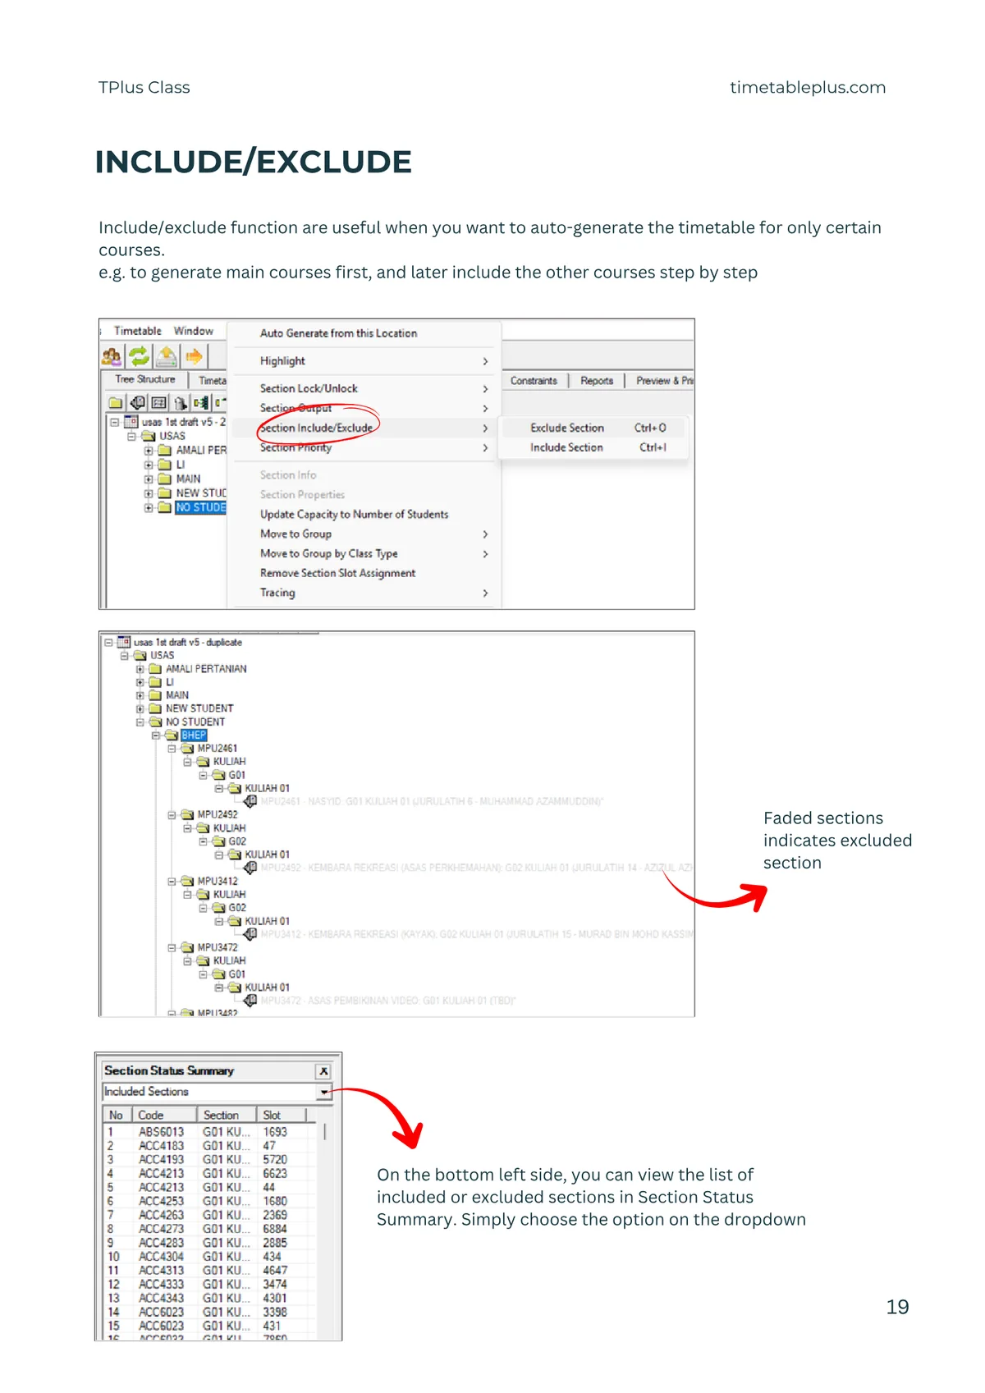Open the Section Priority submenu
Image resolution: width=985 pixels, height=1393 pixels.
[366, 447]
